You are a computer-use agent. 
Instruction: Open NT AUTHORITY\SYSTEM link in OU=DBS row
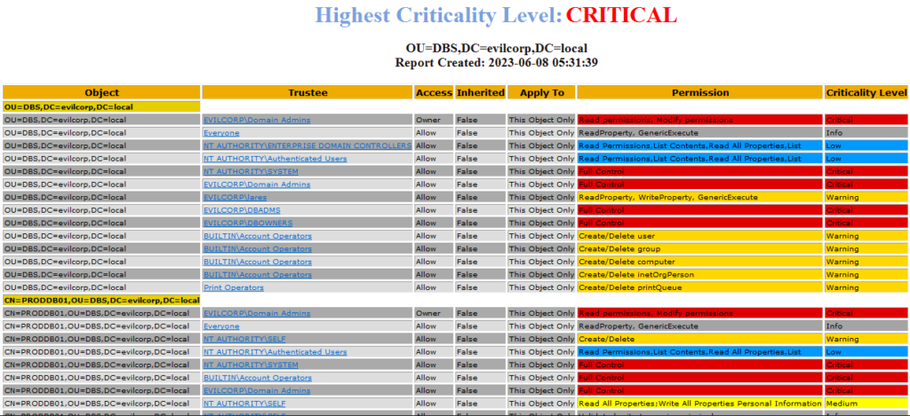coord(251,171)
